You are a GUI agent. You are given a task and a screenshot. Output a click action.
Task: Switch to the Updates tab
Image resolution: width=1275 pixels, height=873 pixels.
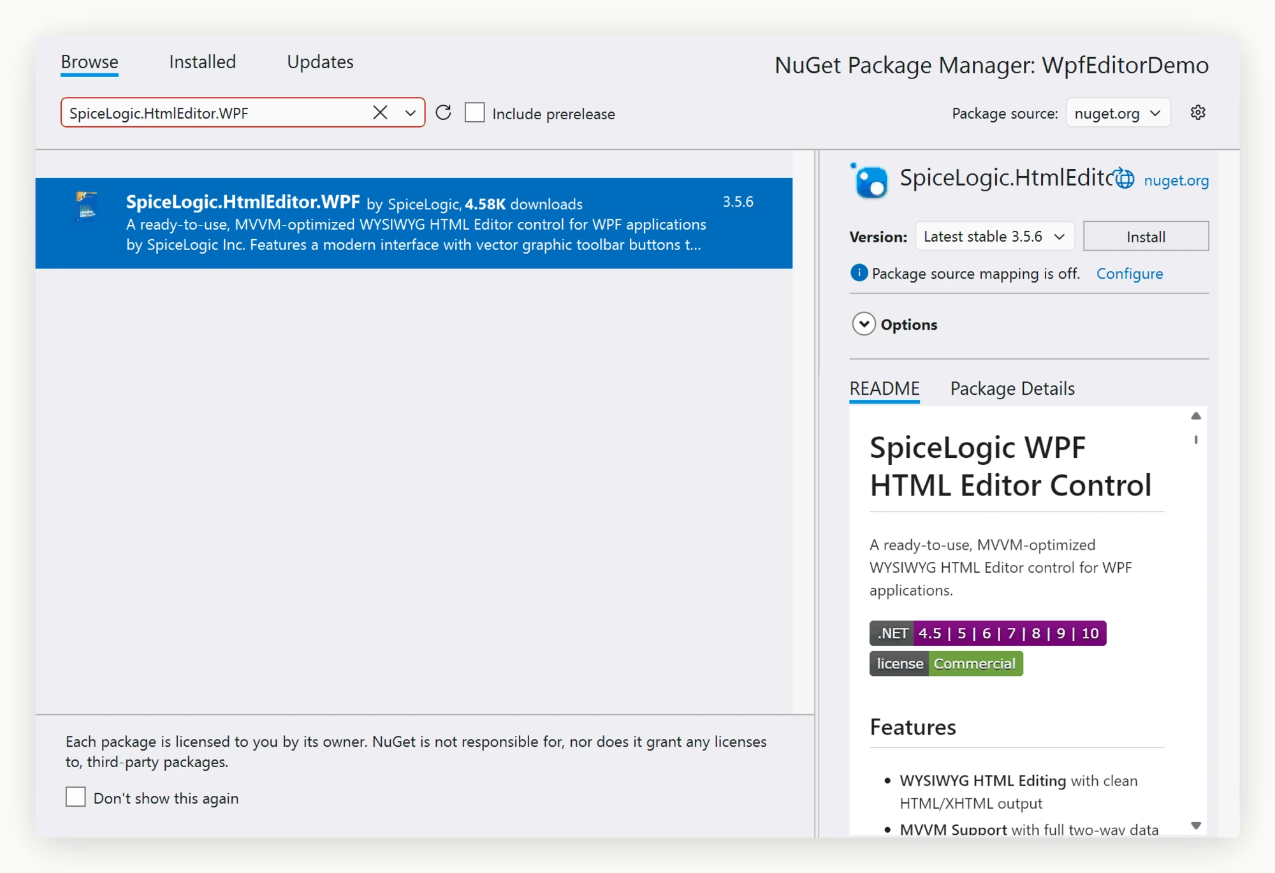[320, 62]
